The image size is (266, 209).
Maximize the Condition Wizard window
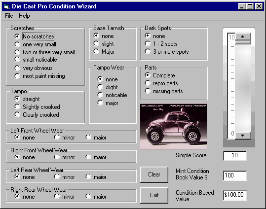(250, 6)
